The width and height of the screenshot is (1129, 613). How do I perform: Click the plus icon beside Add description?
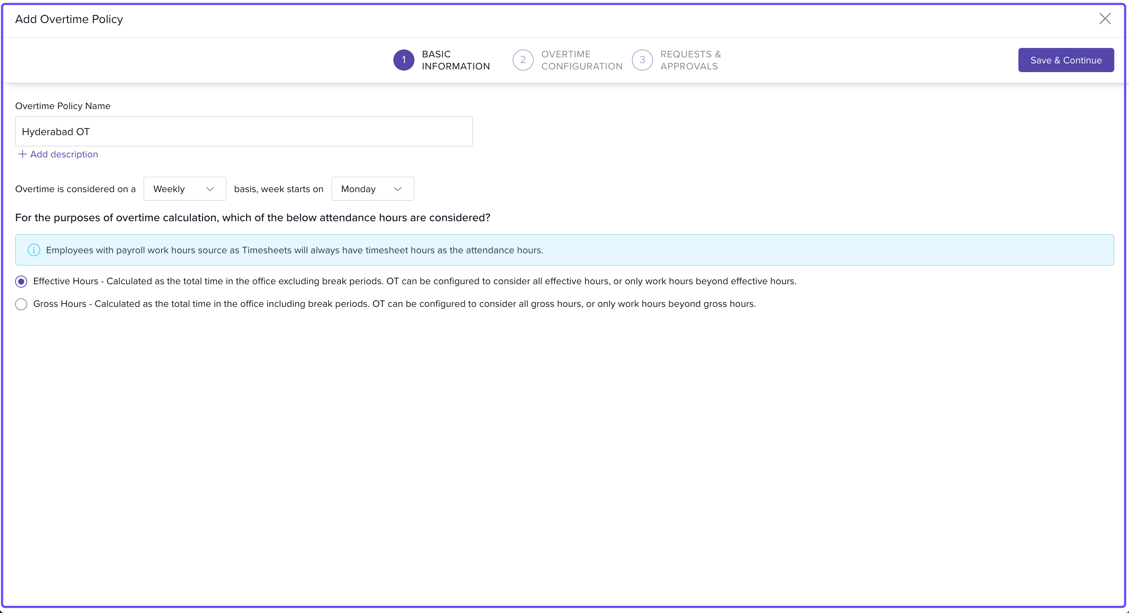[x=22, y=154]
